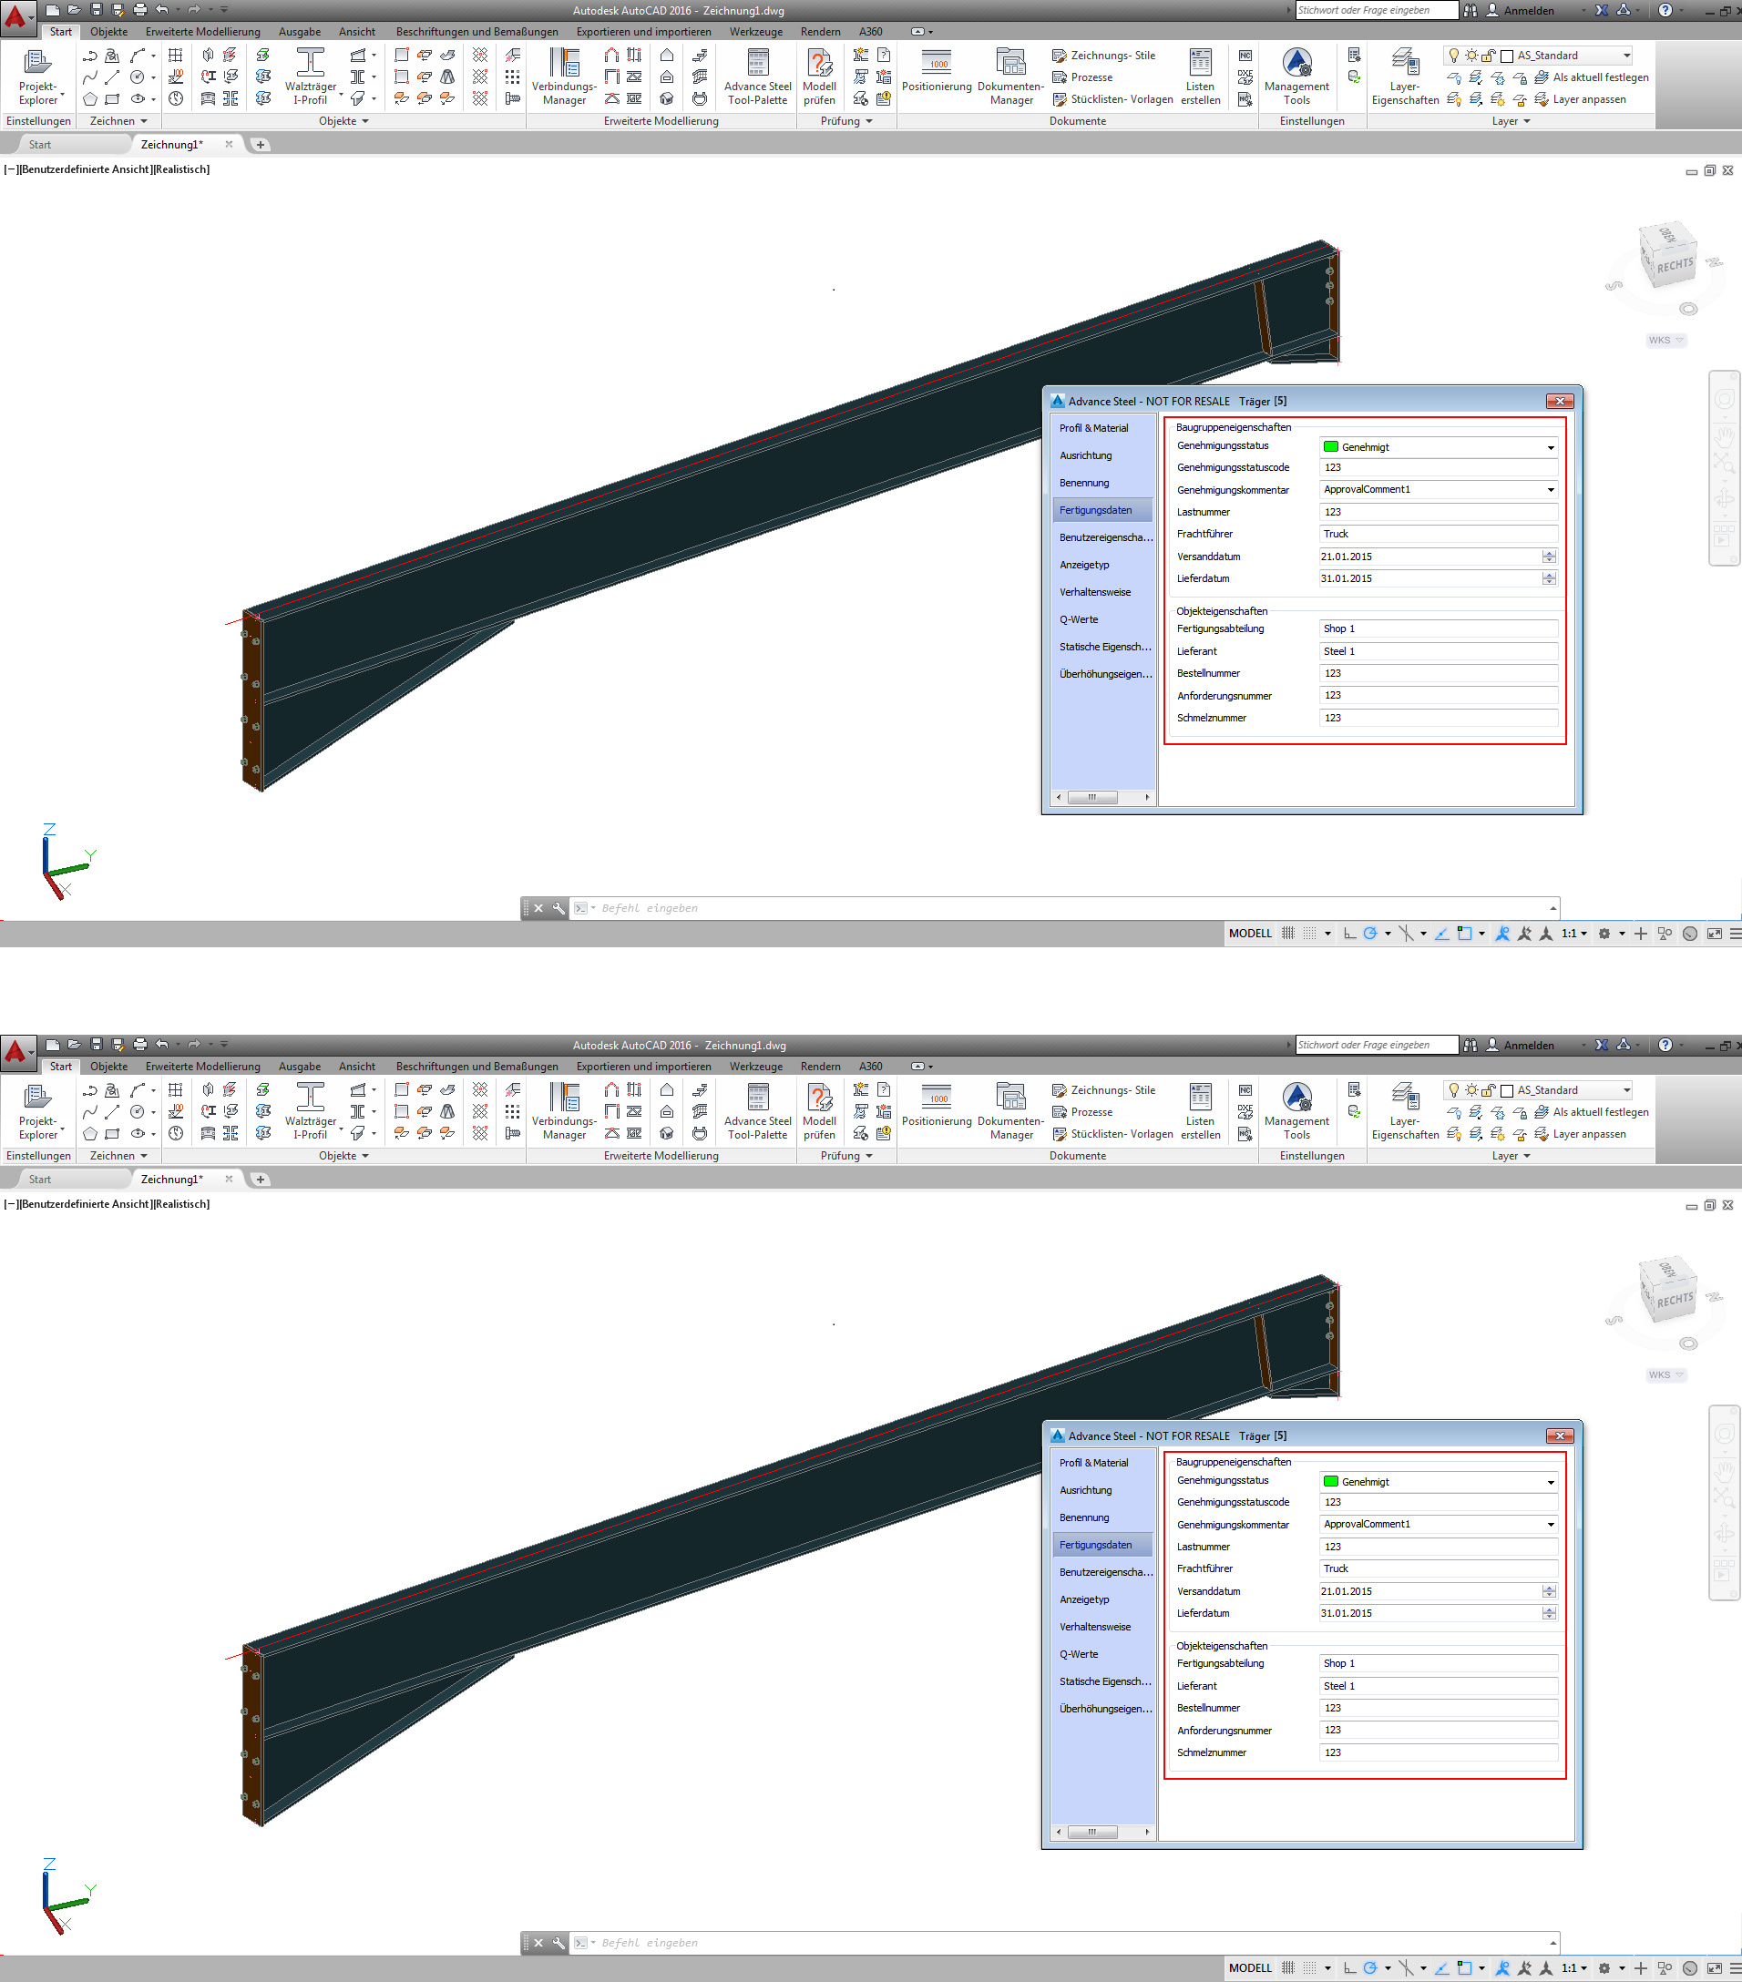Viewport: 1742px width, 1982px height.
Task: Toggle MODELL space button in upper status bar
Action: click(1250, 934)
